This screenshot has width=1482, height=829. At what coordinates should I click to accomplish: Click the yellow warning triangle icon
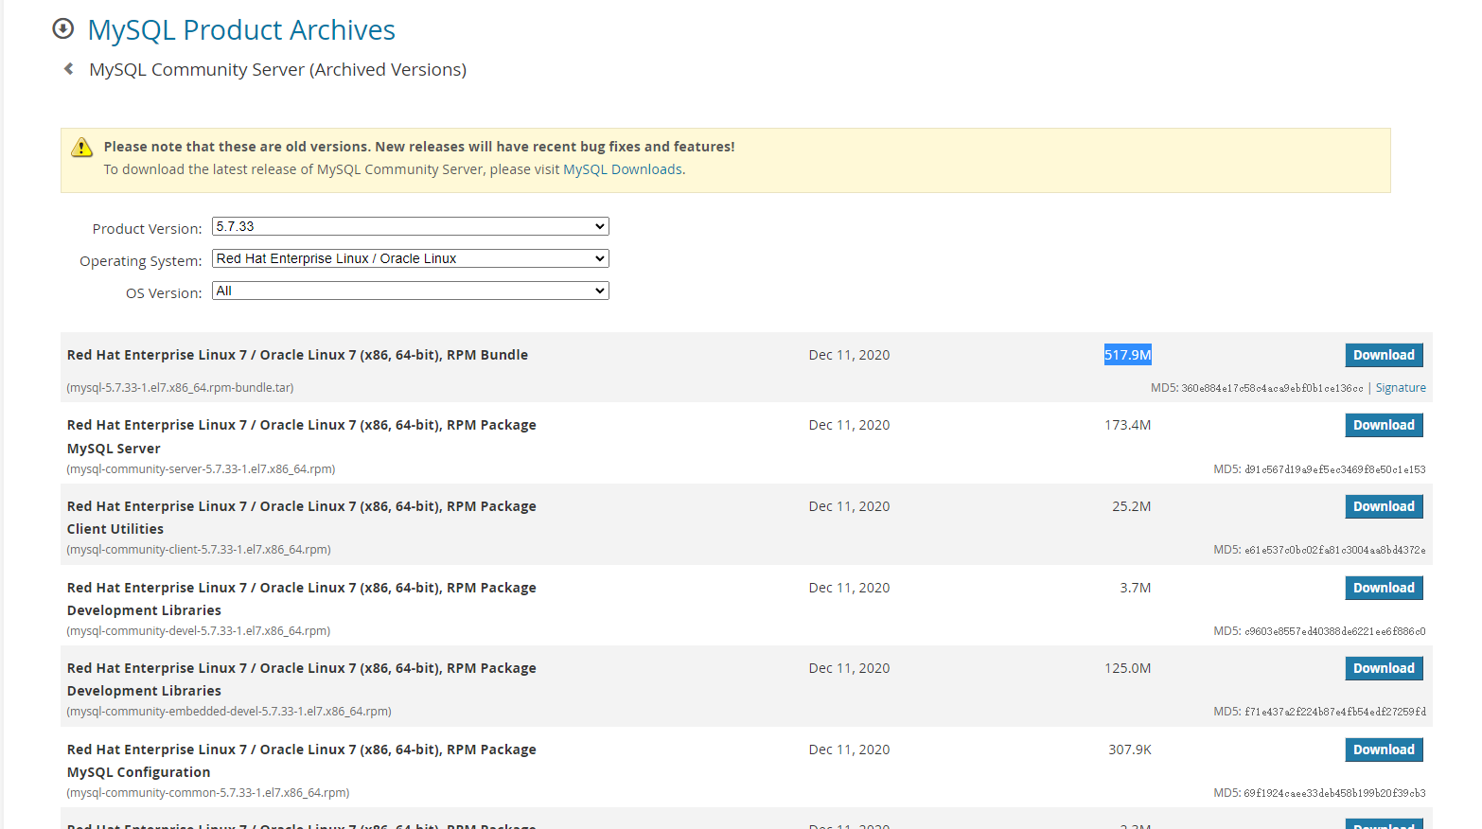[x=82, y=147]
